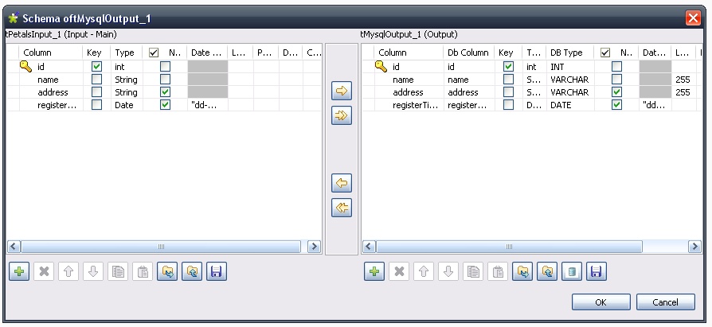Copy selected columns to the output schema
This screenshot has height=327, width=712.
(342, 92)
